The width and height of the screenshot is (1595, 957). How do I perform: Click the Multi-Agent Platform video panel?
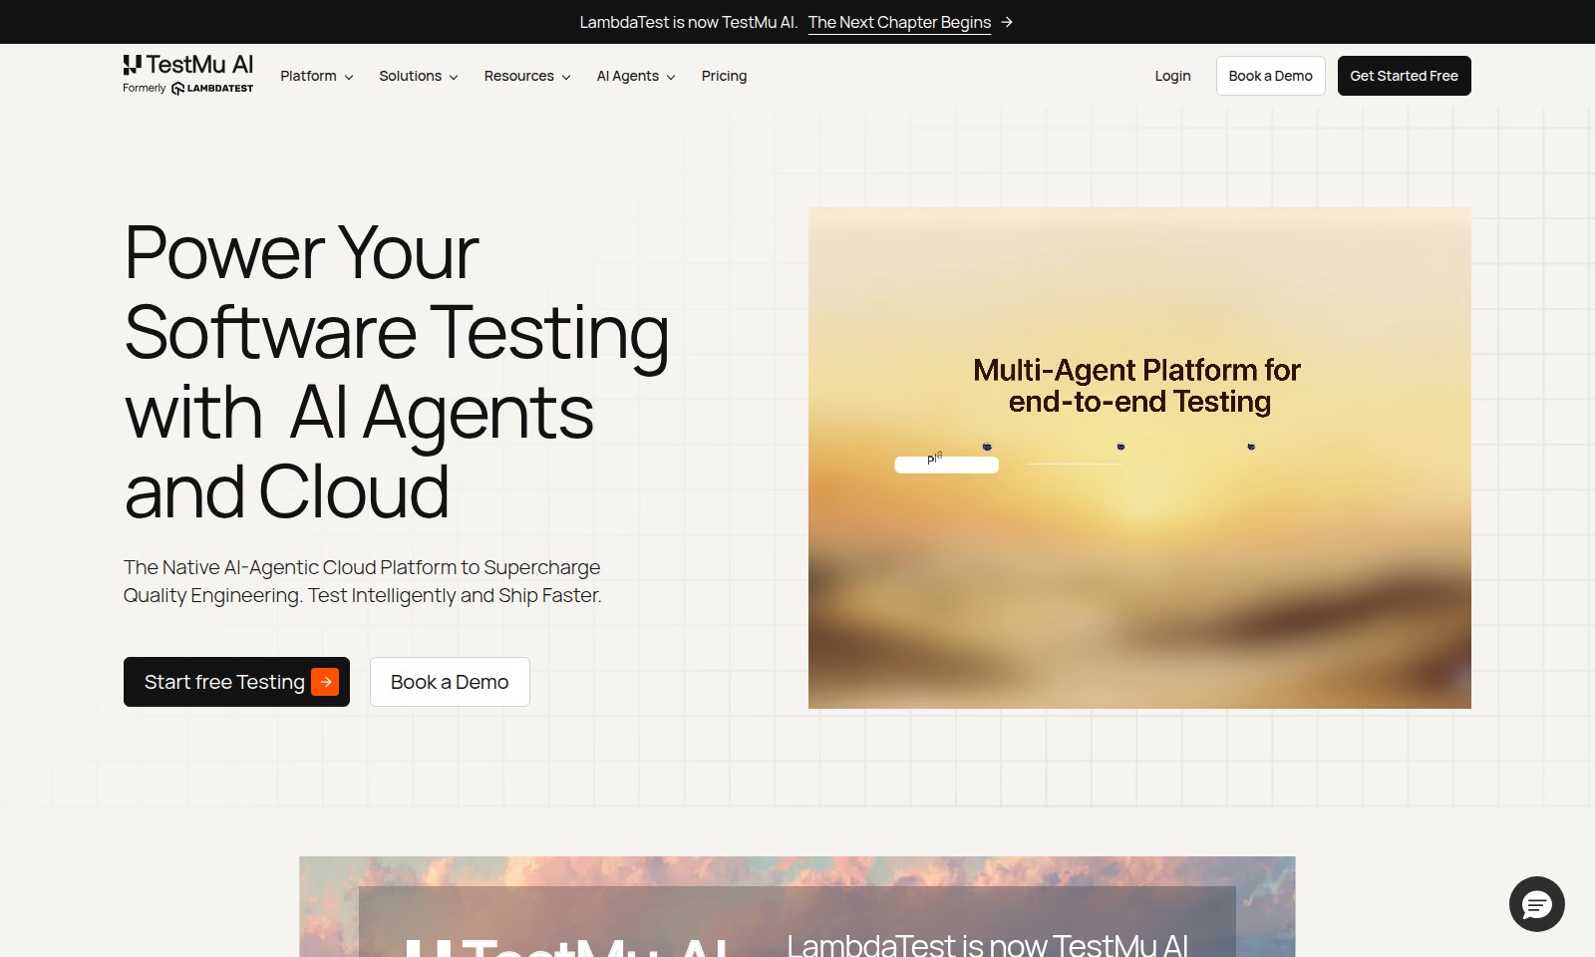[x=1139, y=458]
